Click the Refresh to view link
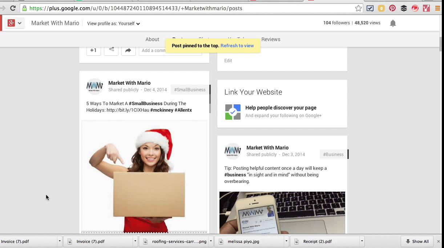 click(237, 45)
